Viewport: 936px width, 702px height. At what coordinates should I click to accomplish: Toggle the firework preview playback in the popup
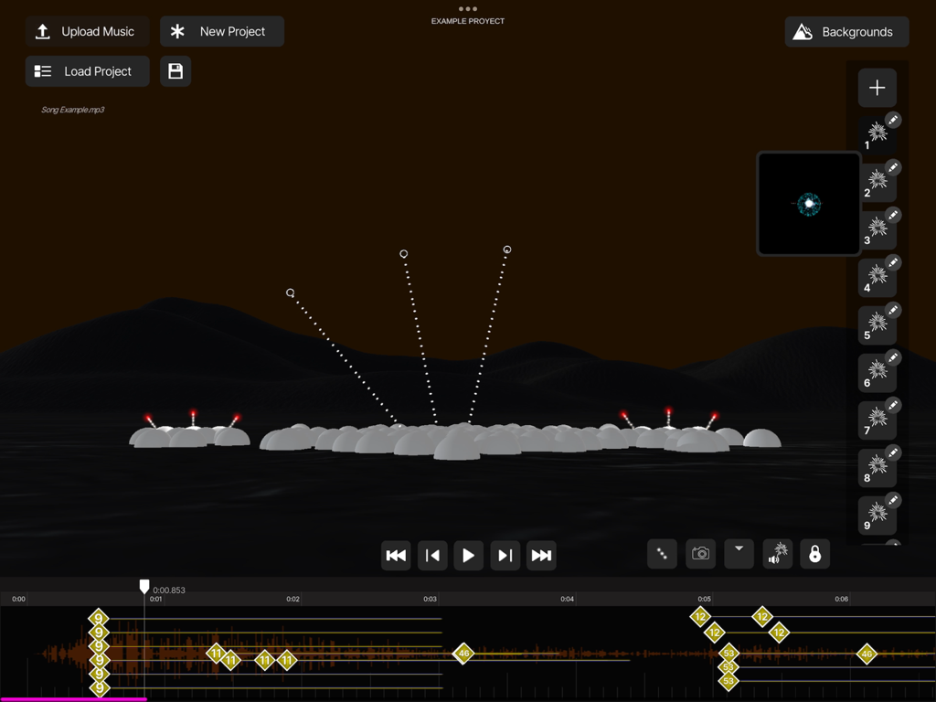[808, 203]
